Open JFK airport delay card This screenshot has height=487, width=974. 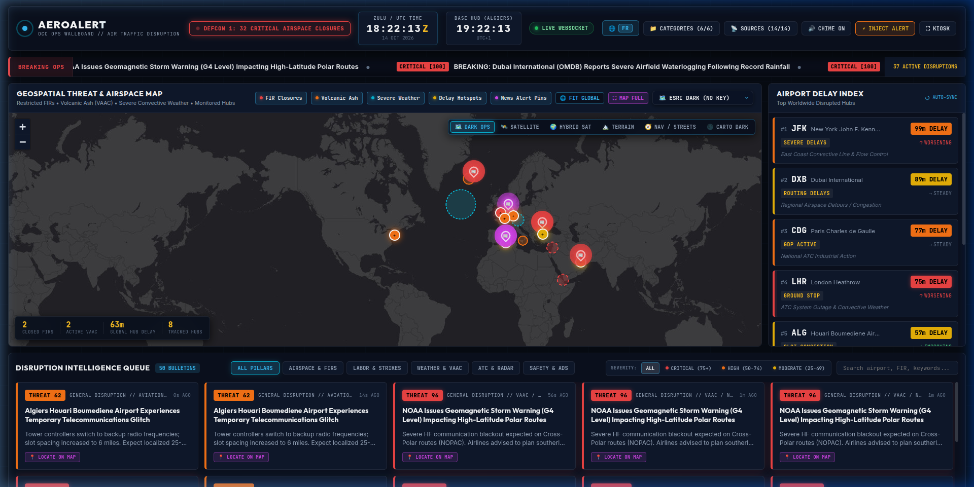click(865, 140)
